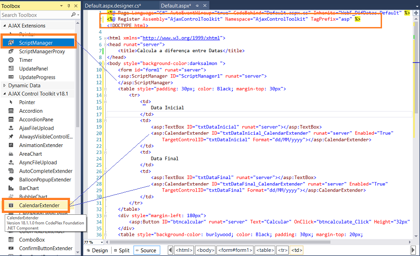420x256 pixels.
Task: Click the Toolbox vertical scrollbar thumb
Action: pos(78,76)
